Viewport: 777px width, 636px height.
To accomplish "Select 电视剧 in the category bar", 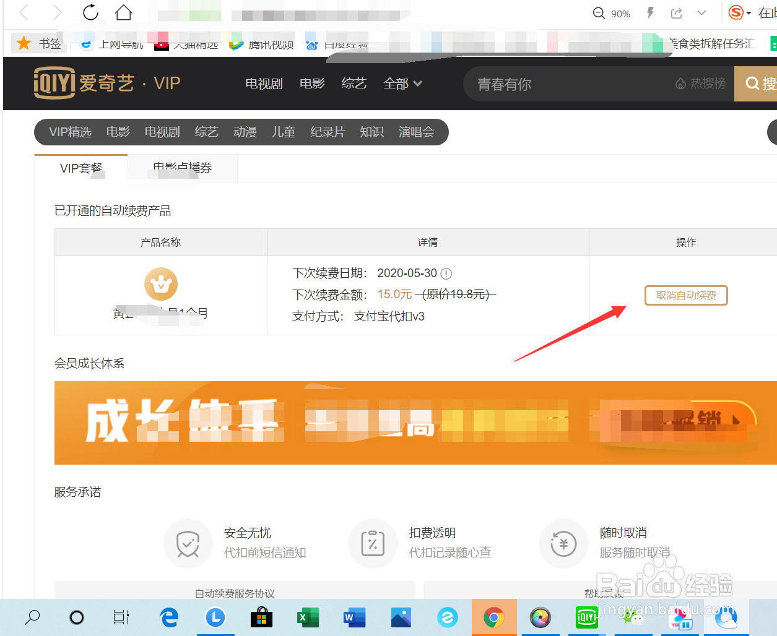I will (162, 132).
